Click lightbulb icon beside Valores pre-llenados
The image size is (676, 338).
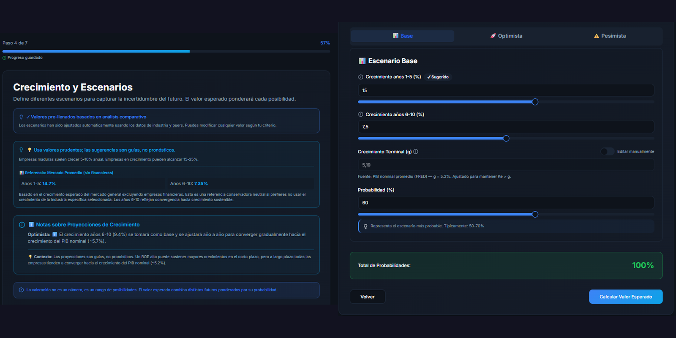(21, 117)
